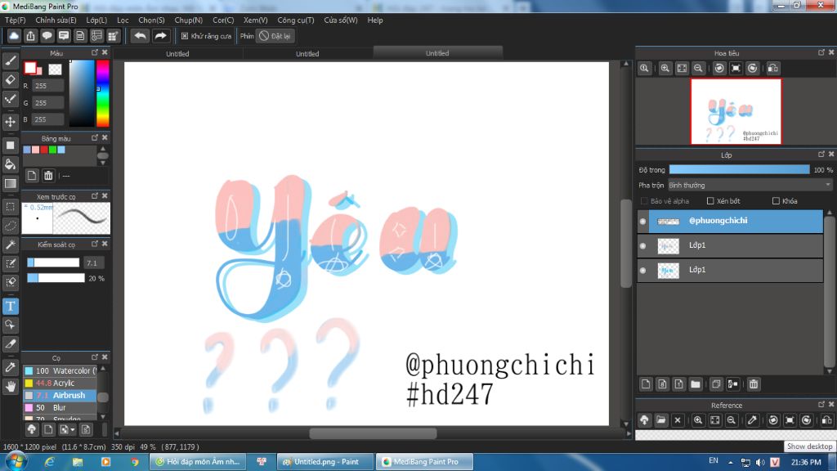Image resolution: width=837 pixels, height=471 pixels.
Task: Adjust the Độ trong opacity slider
Action: coord(739,170)
